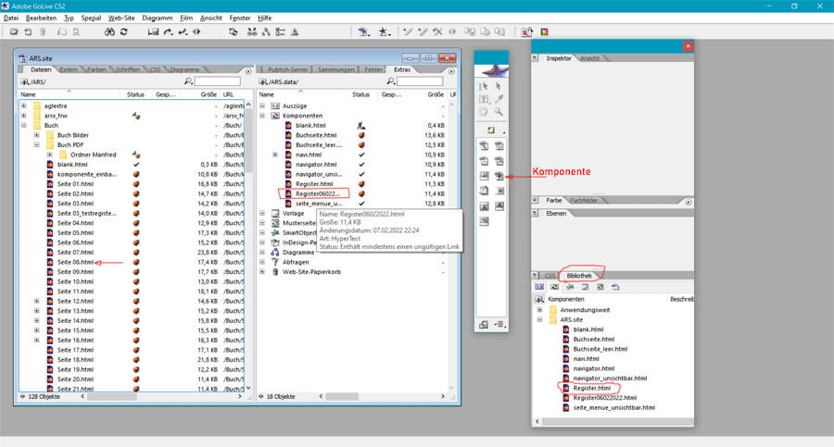Click the refresh icon in the main toolbar
Image resolution: width=834 pixels, height=447 pixels.
click(122, 32)
